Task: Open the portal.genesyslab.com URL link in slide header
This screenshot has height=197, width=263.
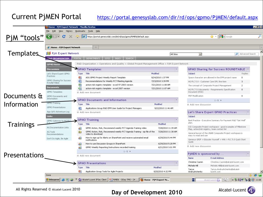Action: [x=177, y=17]
